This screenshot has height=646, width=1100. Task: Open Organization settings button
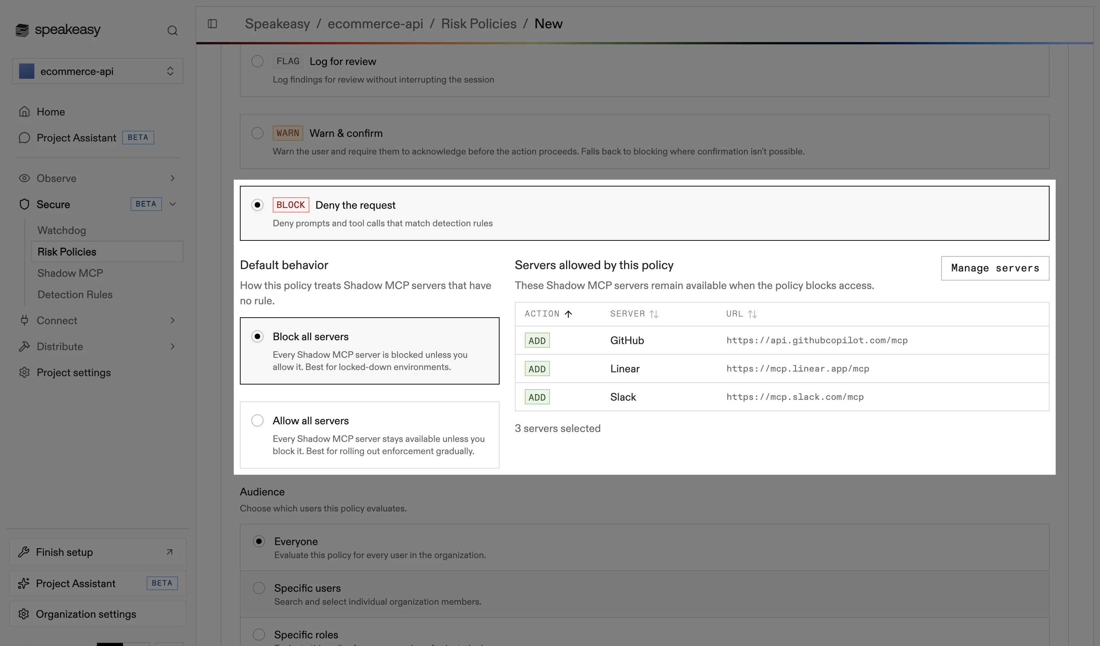(x=98, y=614)
